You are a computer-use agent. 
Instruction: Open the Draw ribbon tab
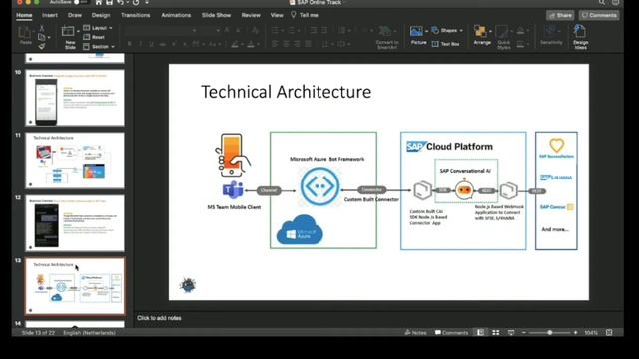click(x=75, y=15)
